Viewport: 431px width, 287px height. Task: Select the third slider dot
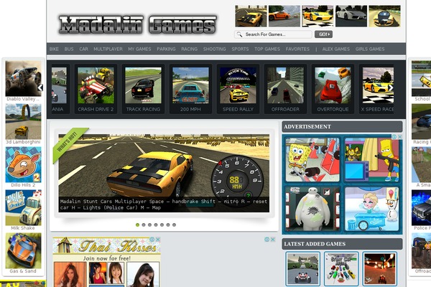(x=149, y=225)
